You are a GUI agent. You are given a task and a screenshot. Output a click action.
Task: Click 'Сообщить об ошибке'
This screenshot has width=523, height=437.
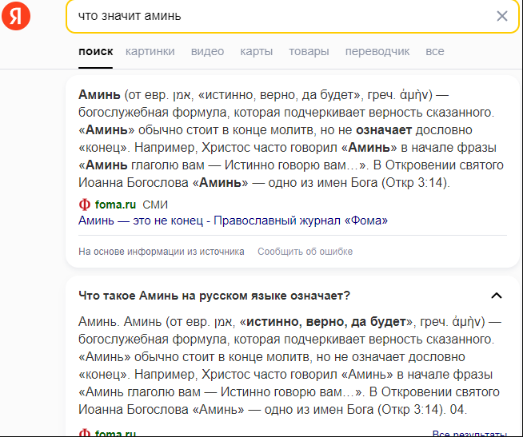click(305, 252)
